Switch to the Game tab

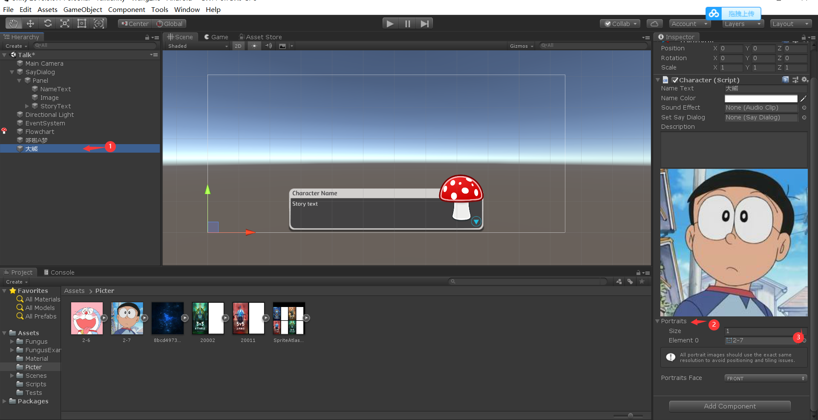pos(216,37)
